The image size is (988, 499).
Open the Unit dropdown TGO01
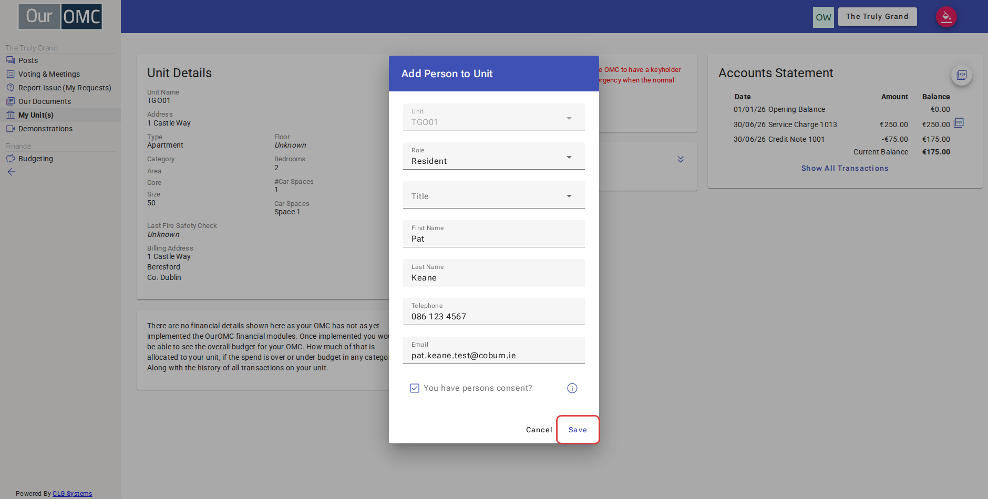tap(494, 117)
